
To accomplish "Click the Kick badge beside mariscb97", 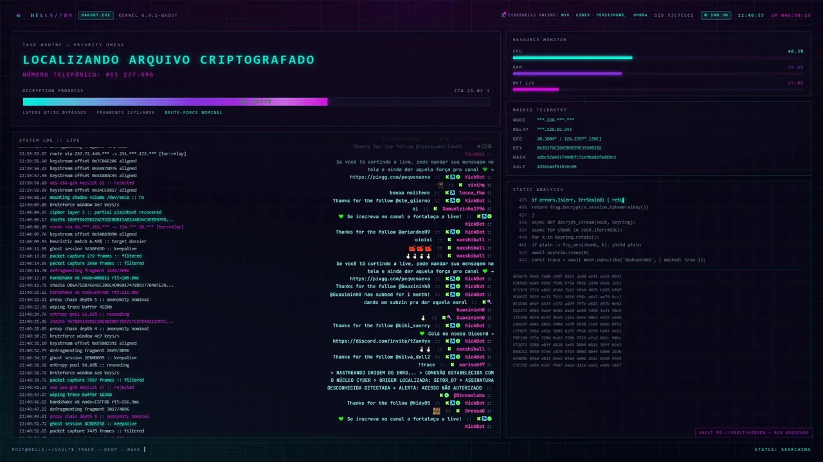I will [453, 364].
